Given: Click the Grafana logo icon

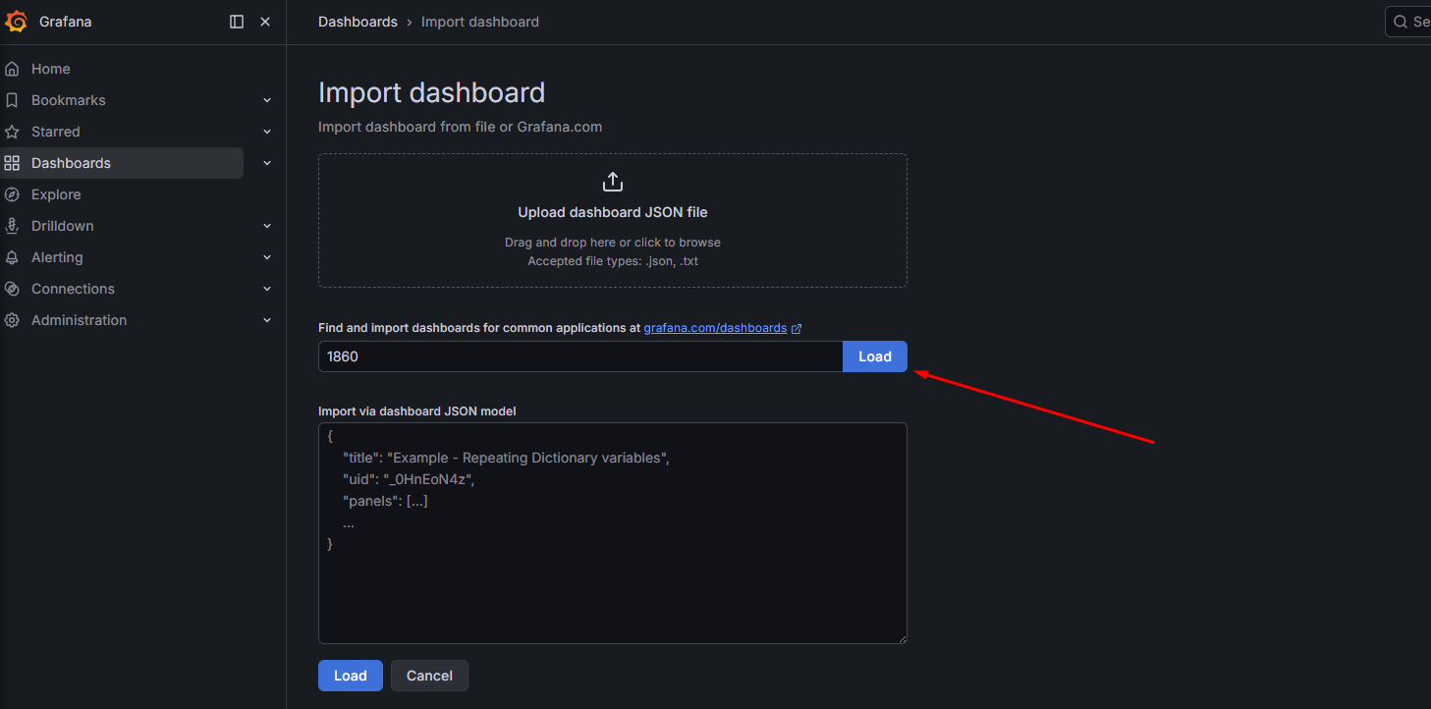Looking at the screenshot, I should (17, 22).
